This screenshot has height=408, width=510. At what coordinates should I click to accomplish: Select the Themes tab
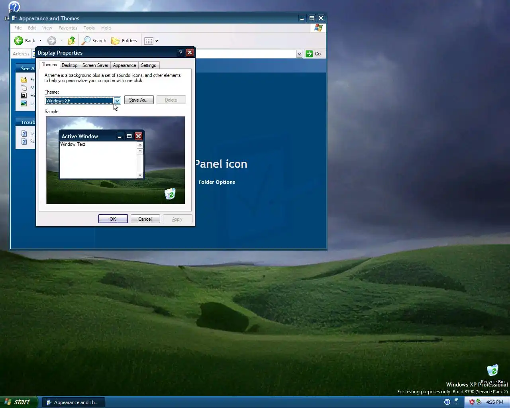tap(49, 65)
